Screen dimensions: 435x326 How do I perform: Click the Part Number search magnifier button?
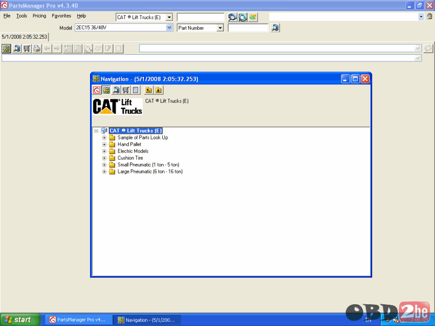(275, 28)
